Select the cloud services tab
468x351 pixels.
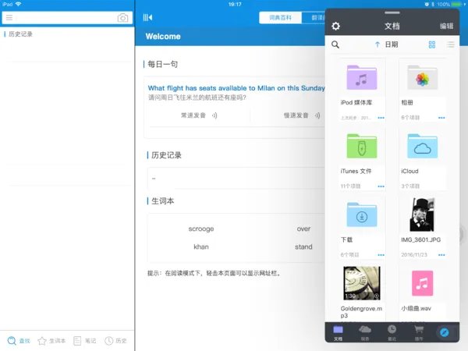(365, 332)
